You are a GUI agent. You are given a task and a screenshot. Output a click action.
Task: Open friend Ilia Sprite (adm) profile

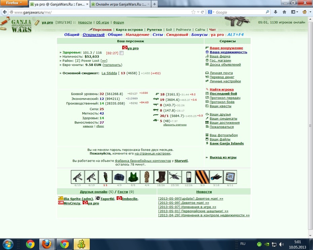[x=78, y=199]
